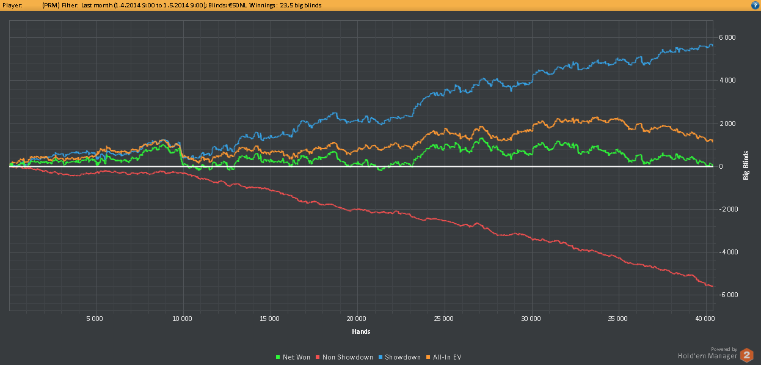The height and width of the screenshot is (365, 761).
Task: Click the blue help question mark icon
Action: 755,5
